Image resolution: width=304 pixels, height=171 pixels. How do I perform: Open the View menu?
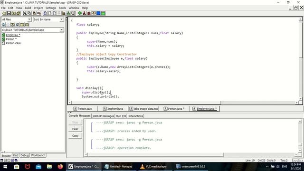pos(19,8)
